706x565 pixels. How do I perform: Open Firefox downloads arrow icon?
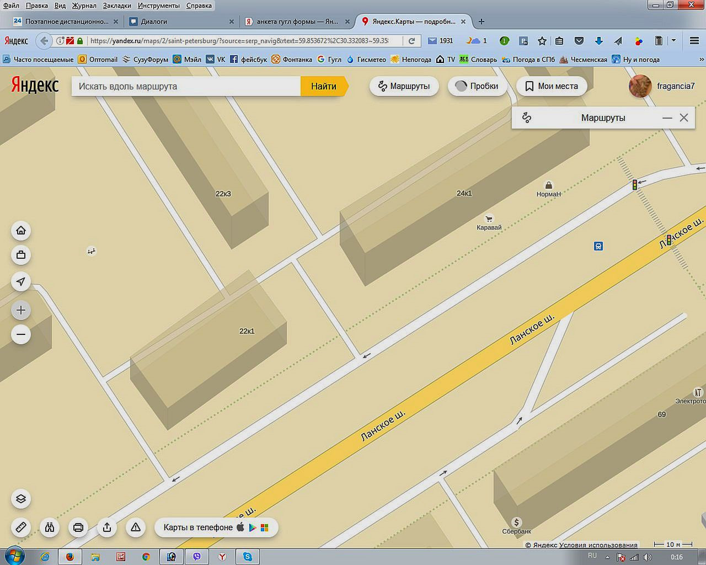(599, 41)
